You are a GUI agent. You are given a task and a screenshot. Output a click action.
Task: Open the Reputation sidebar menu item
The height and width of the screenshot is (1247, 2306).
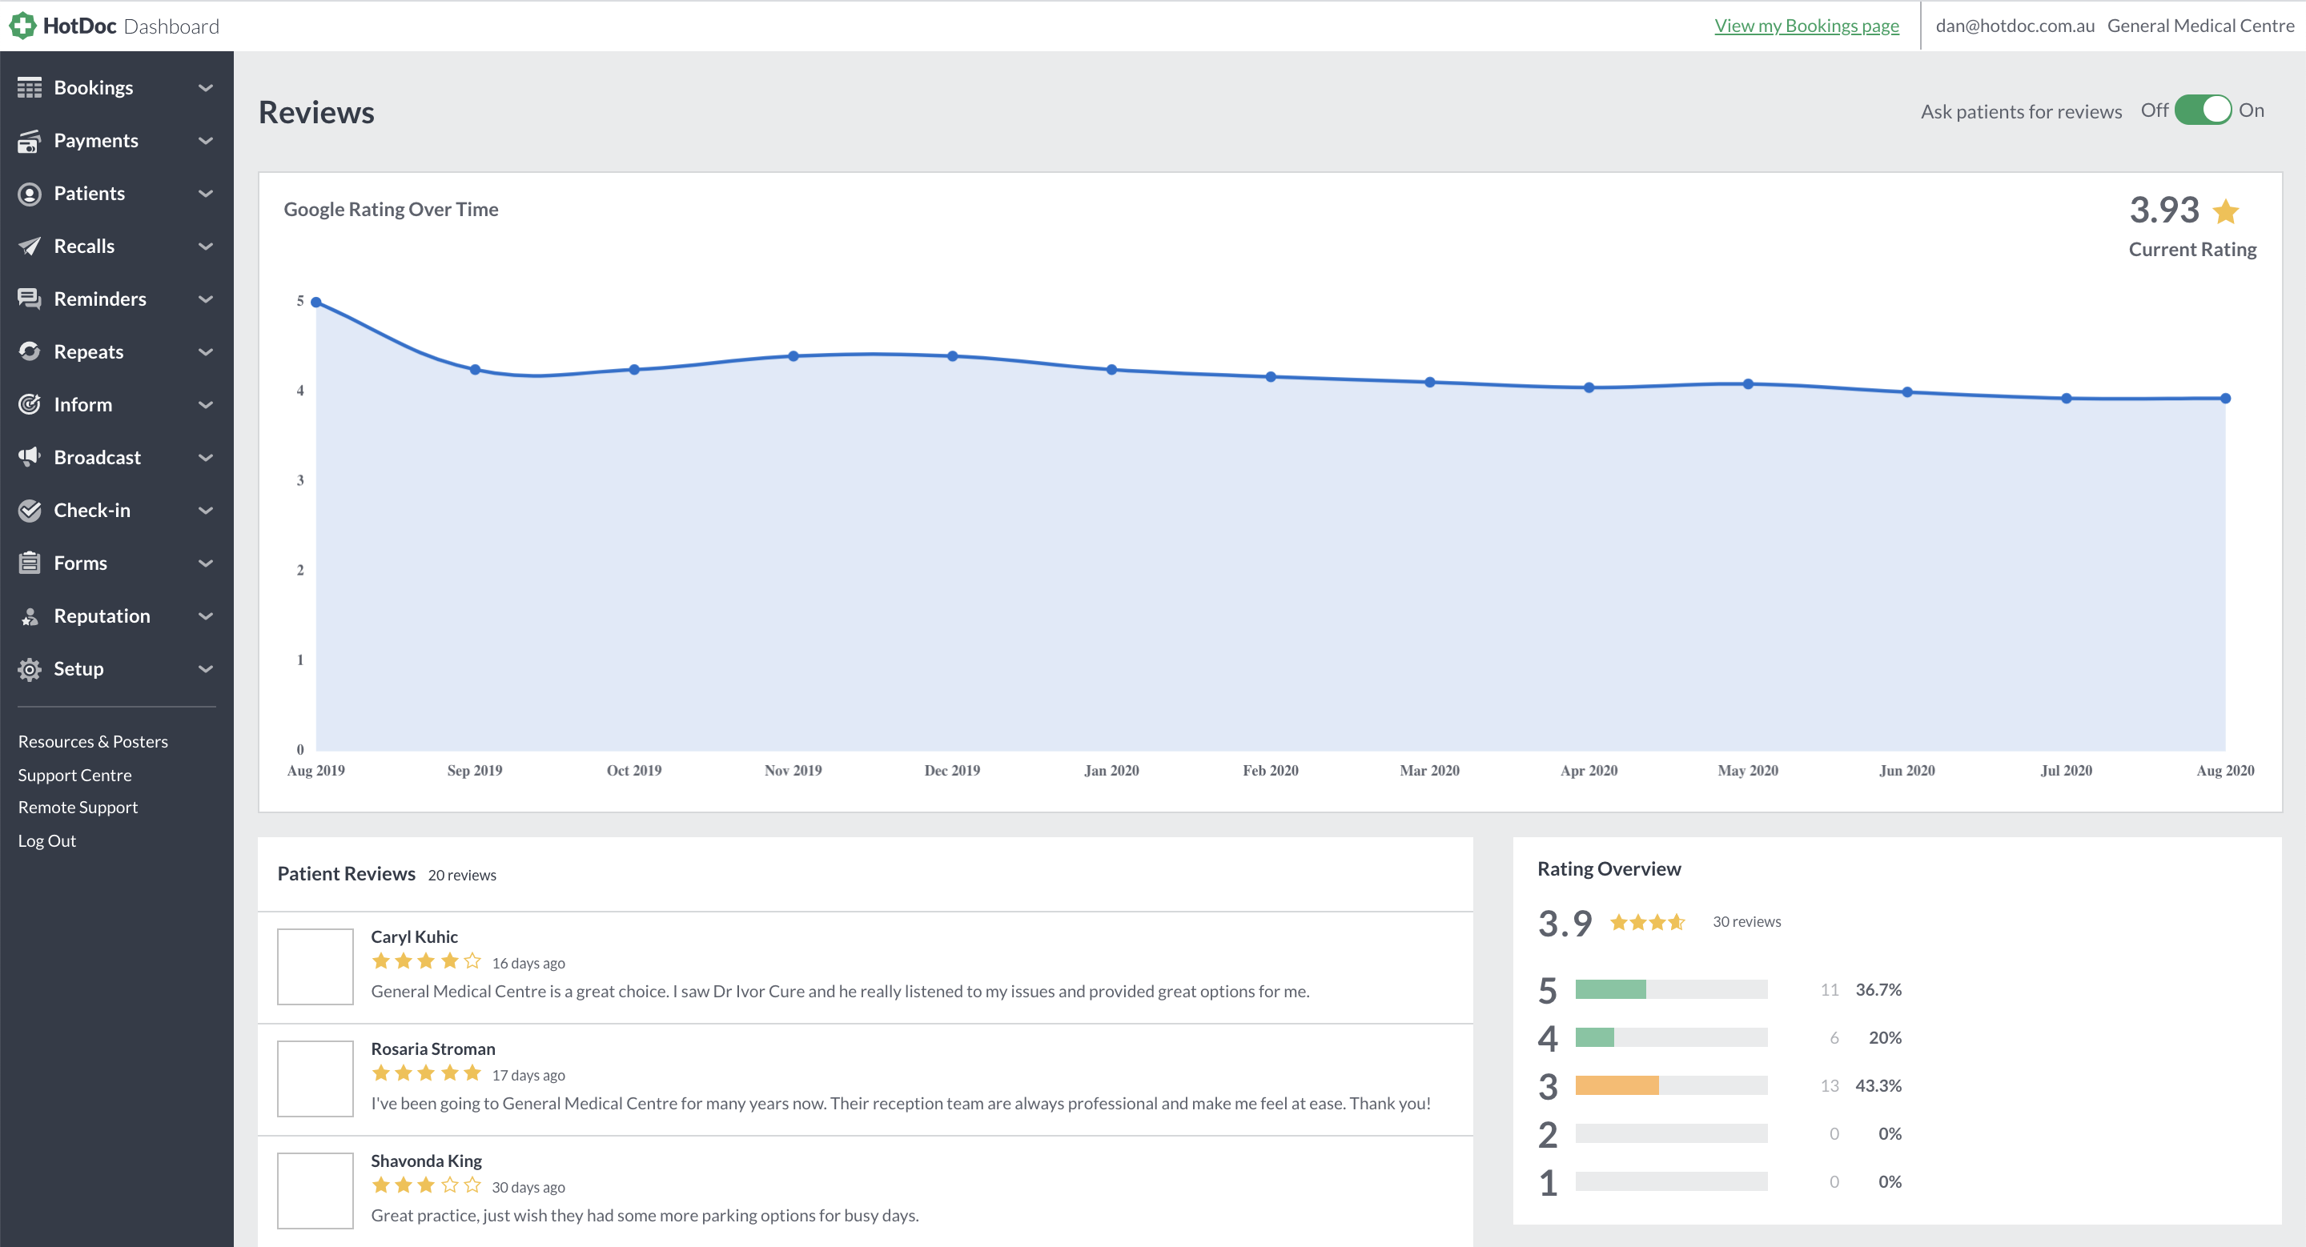pyautogui.click(x=116, y=616)
